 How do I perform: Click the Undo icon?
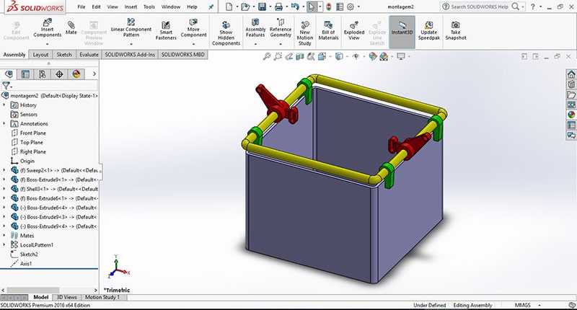[x=295, y=6]
